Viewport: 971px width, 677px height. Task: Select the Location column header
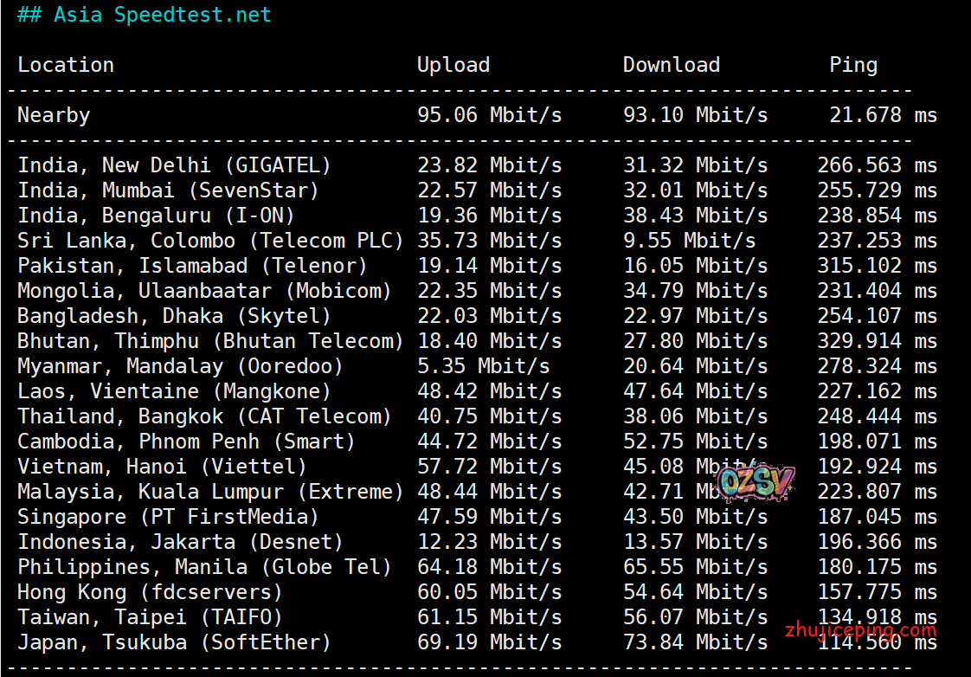point(66,65)
